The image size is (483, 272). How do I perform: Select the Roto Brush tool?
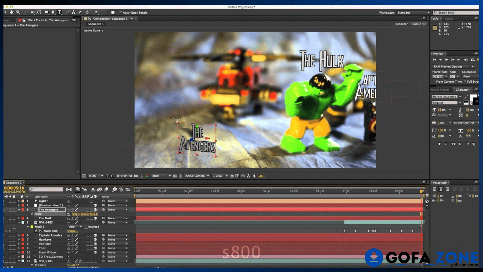[88, 12]
